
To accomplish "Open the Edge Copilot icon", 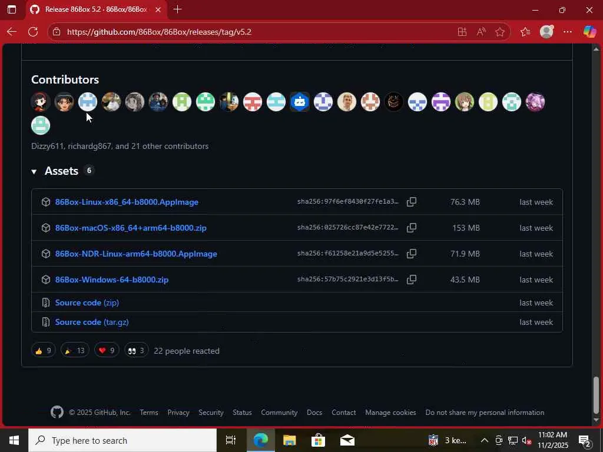I will point(589,32).
